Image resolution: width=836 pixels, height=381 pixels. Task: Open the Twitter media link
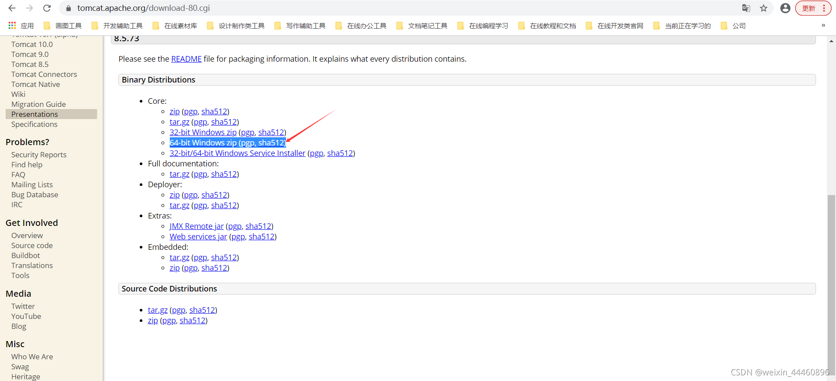[x=23, y=306]
